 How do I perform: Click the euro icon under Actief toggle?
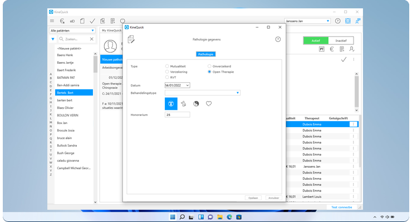click(x=332, y=49)
